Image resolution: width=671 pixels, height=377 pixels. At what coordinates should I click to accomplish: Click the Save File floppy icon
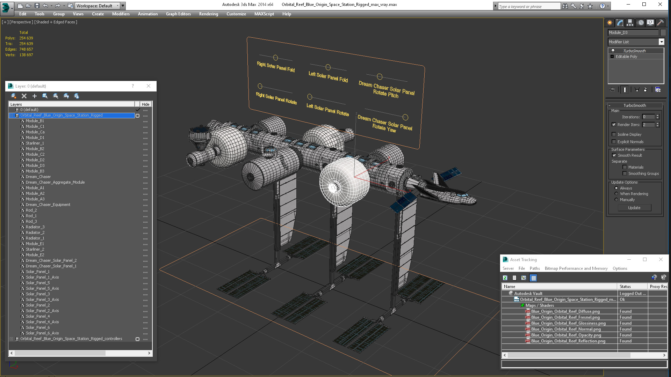(37, 6)
